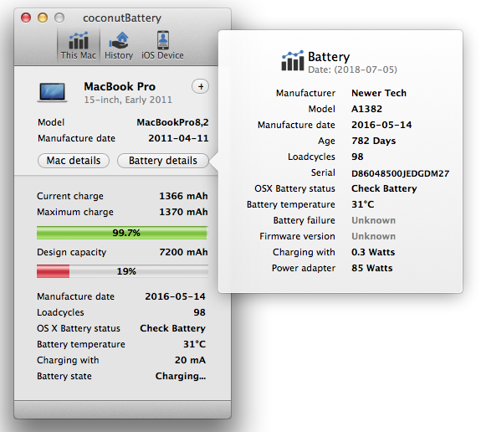
Task: Minimize window using the yellow button
Action: point(43,18)
